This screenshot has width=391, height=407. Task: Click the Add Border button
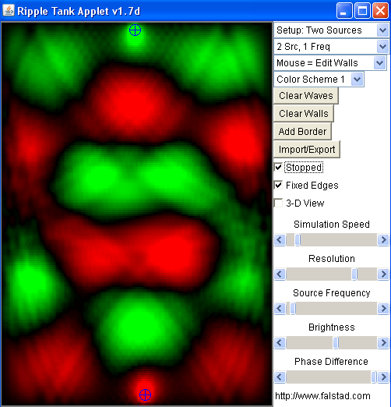[302, 132]
